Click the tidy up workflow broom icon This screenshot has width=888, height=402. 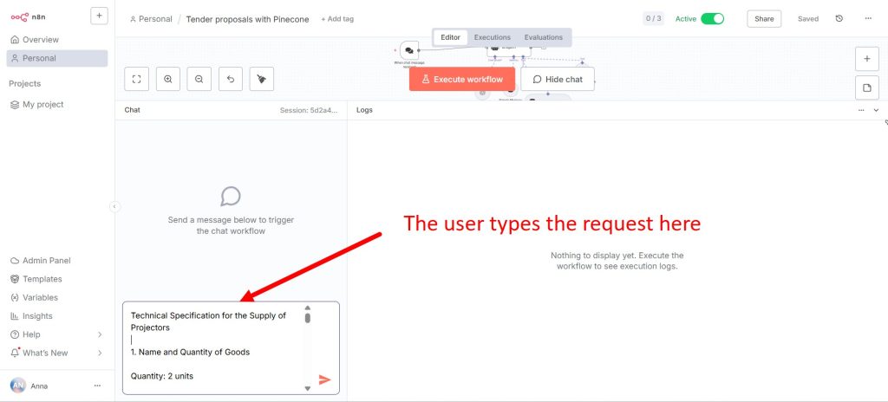262,79
